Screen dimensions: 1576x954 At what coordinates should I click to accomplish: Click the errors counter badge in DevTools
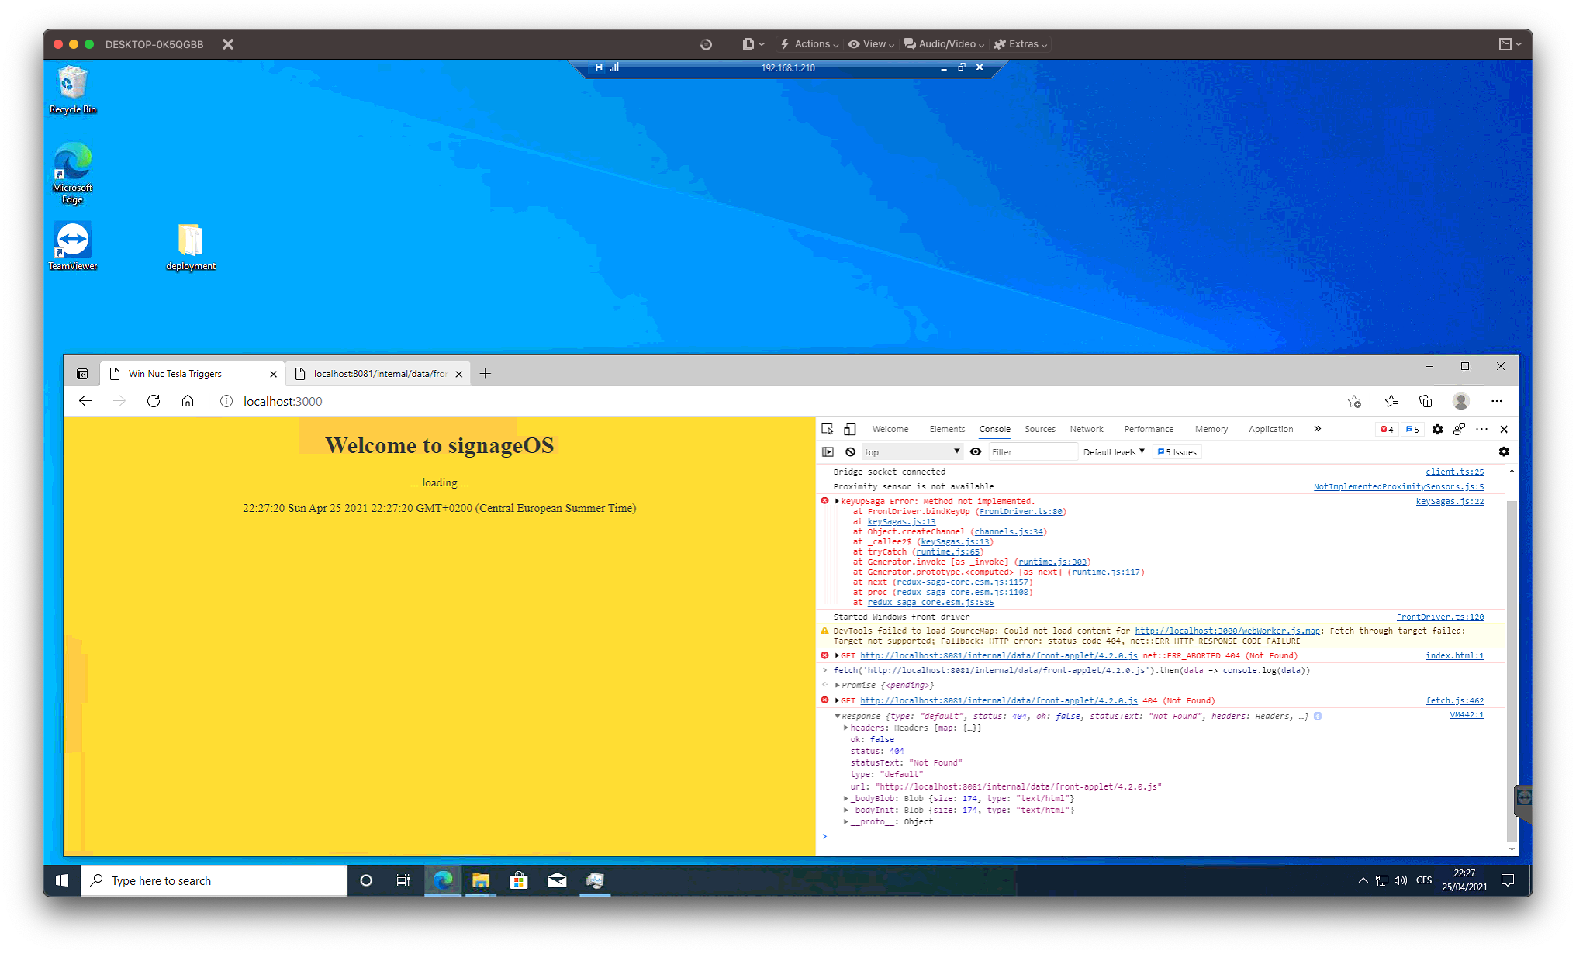point(1387,429)
